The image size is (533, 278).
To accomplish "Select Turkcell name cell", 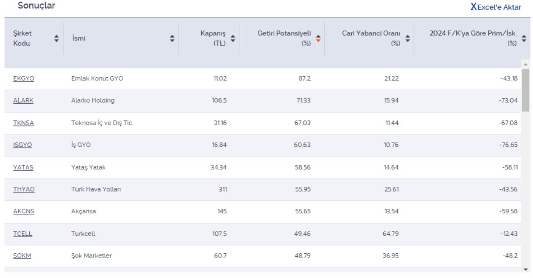I will 83,233.
